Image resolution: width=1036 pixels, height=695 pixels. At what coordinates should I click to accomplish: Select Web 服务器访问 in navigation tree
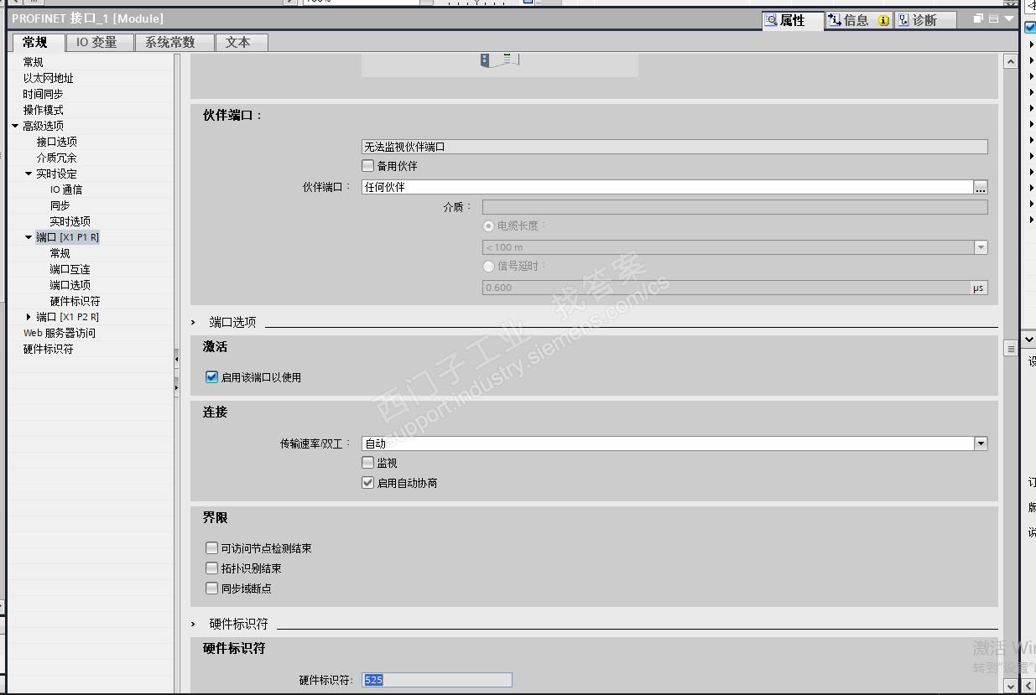(59, 333)
